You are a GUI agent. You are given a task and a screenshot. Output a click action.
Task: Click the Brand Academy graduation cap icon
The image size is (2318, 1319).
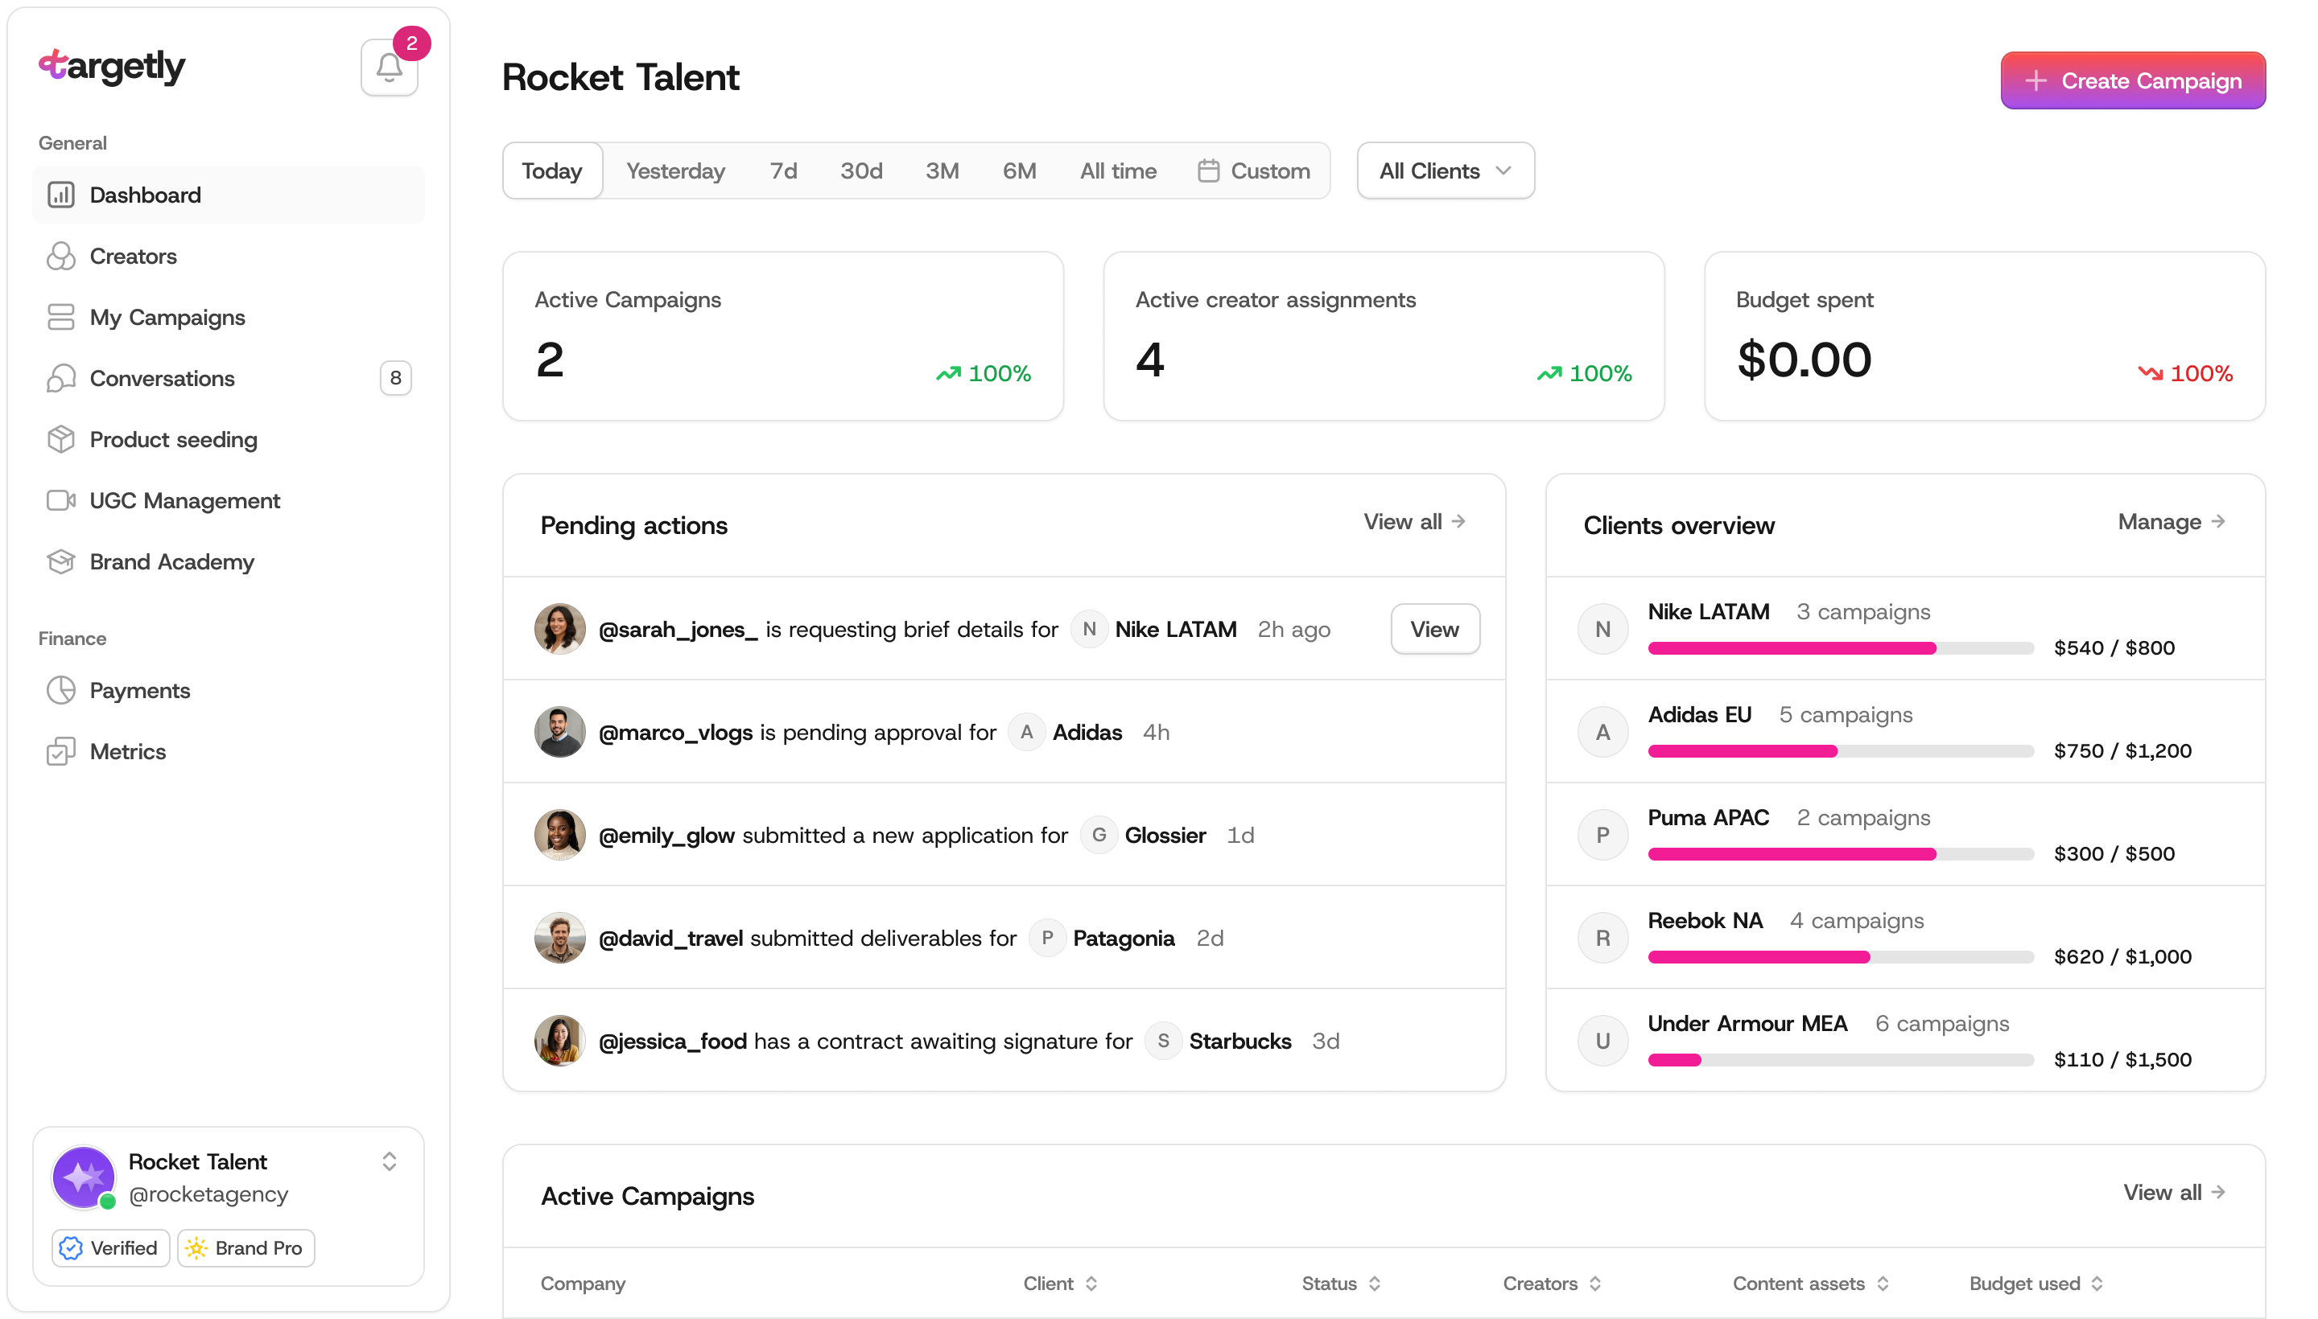60,561
